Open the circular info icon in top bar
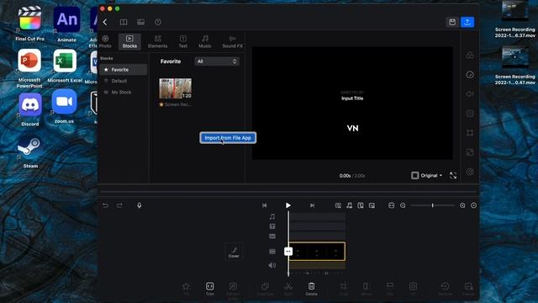This screenshot has width=538, height=303. [x=158, y=23]
